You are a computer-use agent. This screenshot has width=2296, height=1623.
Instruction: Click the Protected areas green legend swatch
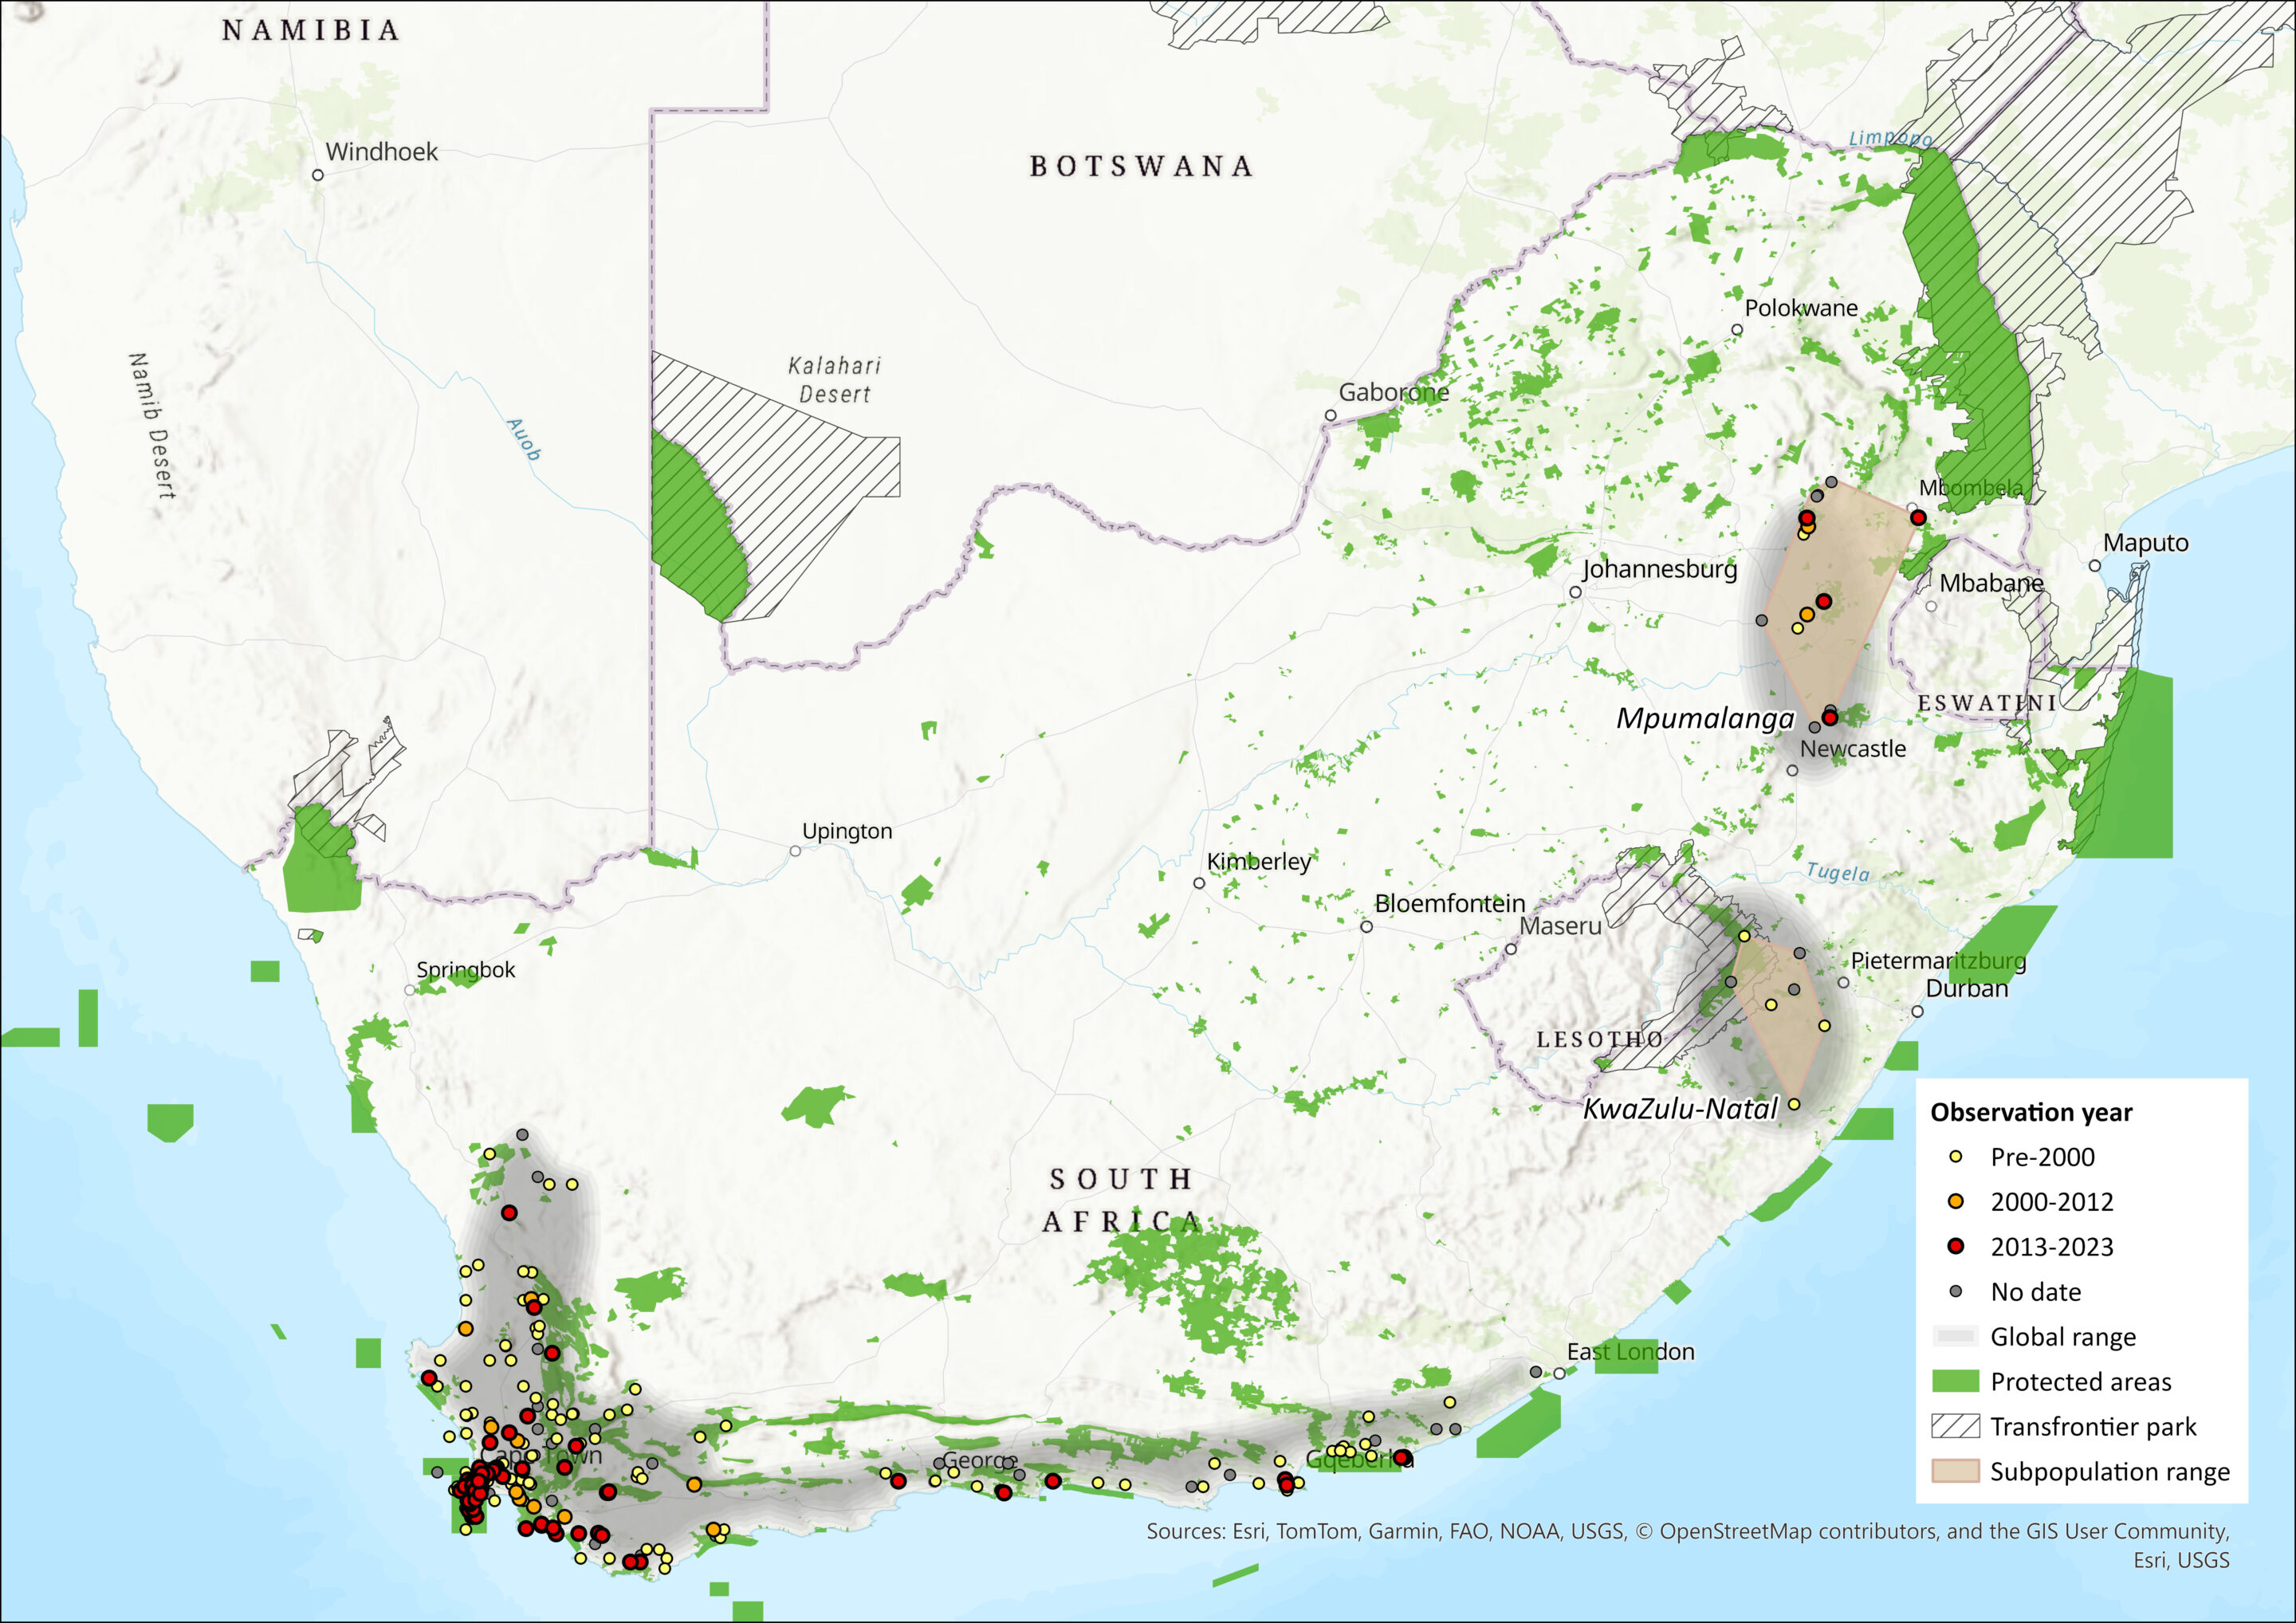(1955, 1381)
